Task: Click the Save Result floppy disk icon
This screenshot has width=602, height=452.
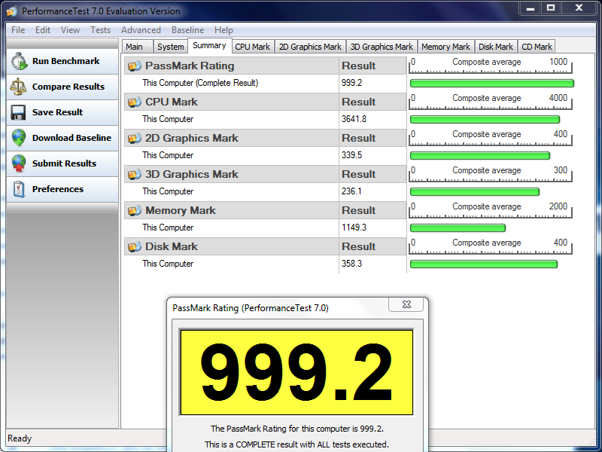Action: tap(18, 112)
